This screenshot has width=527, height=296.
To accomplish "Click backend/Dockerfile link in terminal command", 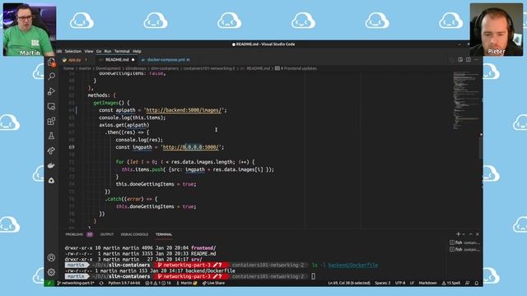I will coord(353,265).
